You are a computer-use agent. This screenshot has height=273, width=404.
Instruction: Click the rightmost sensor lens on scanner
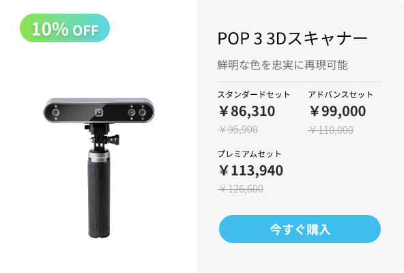pyautogui.click(x=142, y=113)
